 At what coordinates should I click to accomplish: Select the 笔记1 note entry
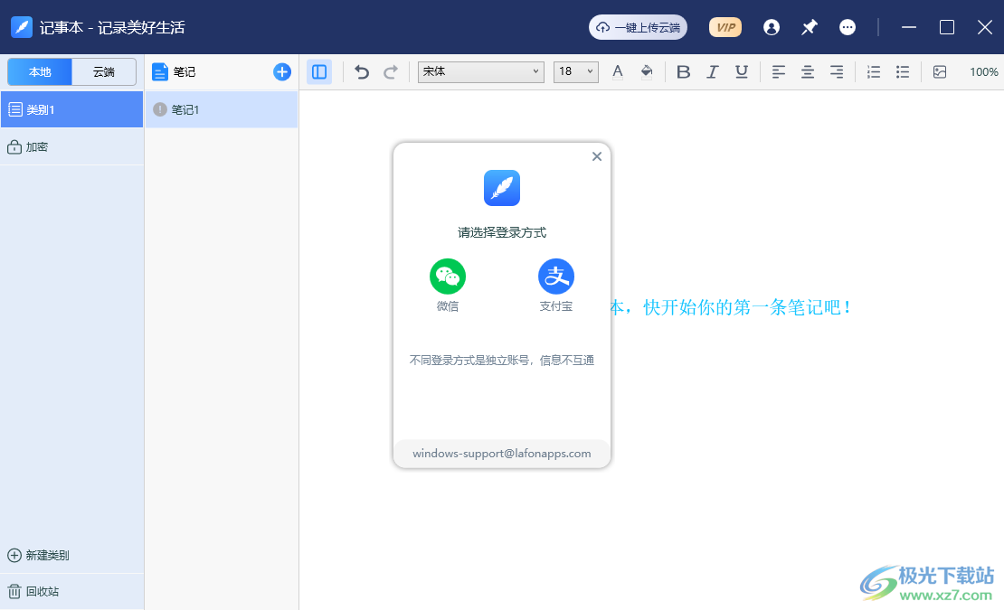[222, 109]
